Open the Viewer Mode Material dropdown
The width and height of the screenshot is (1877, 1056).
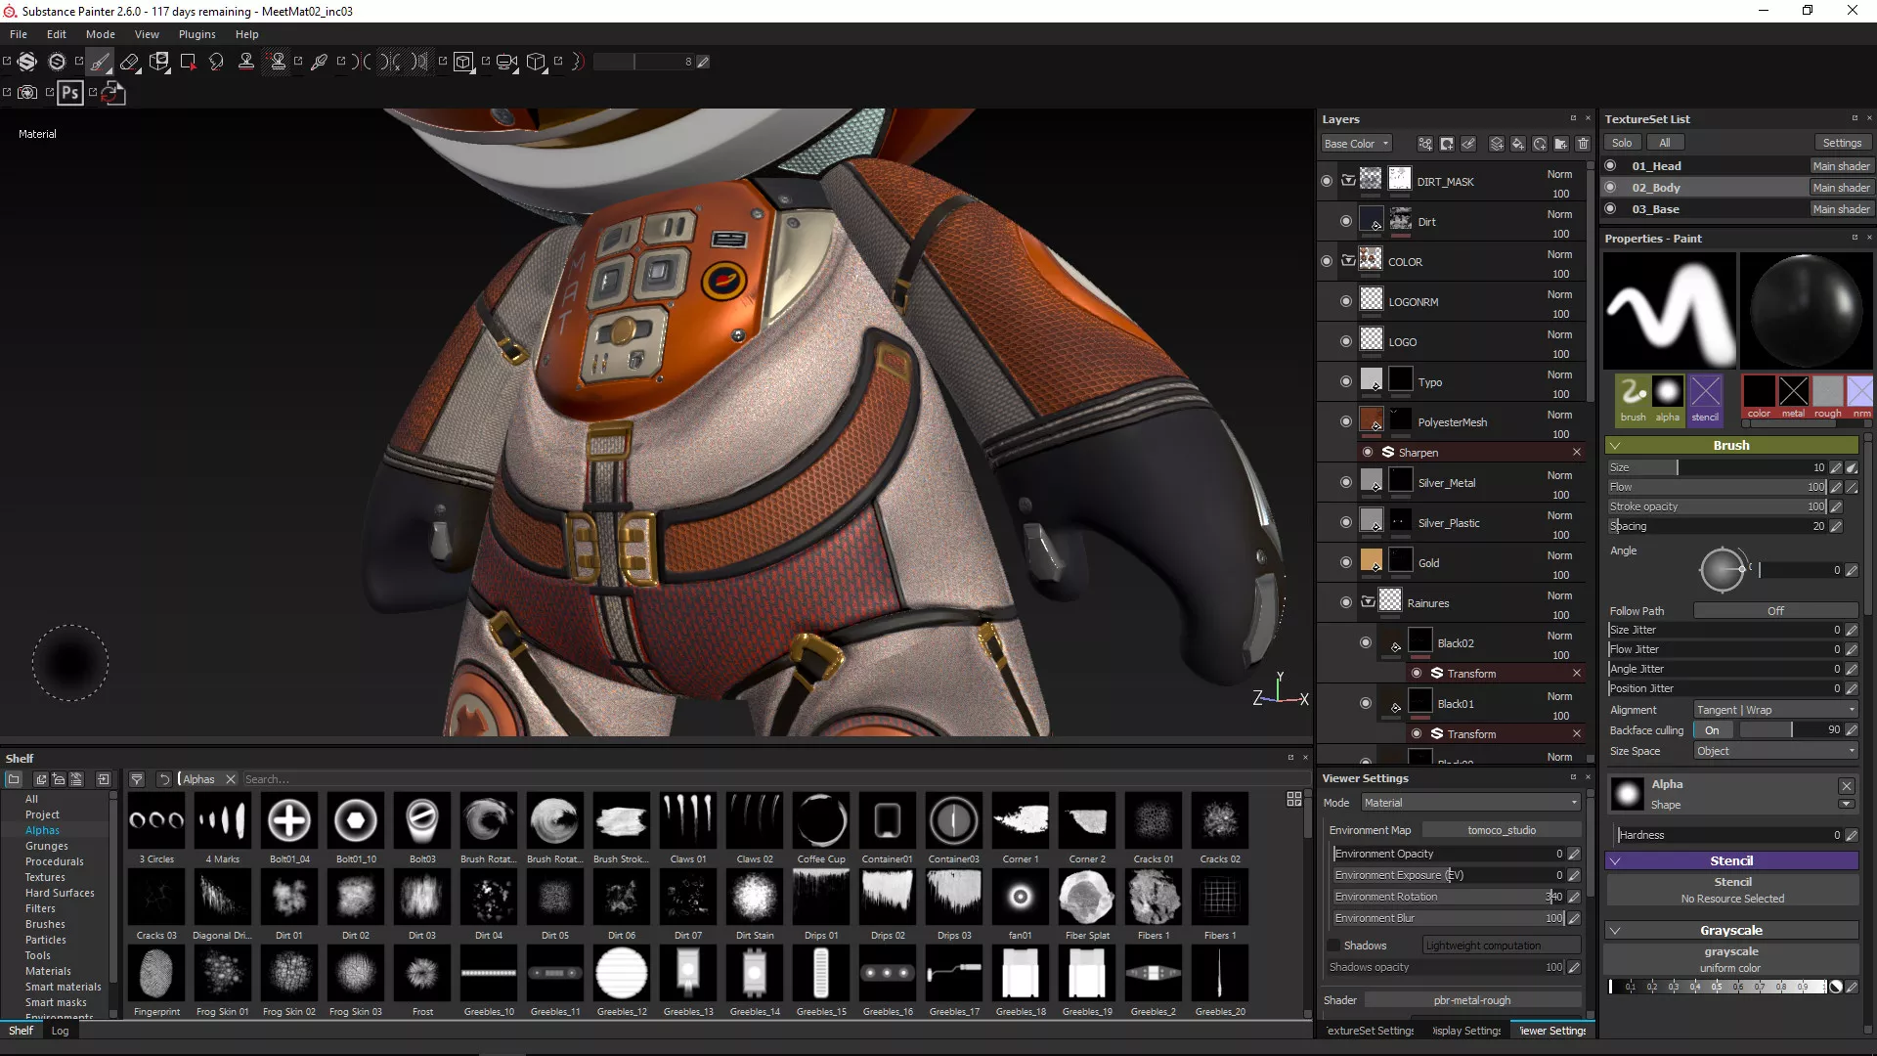pyautogui.click(x=1470, y=803)
